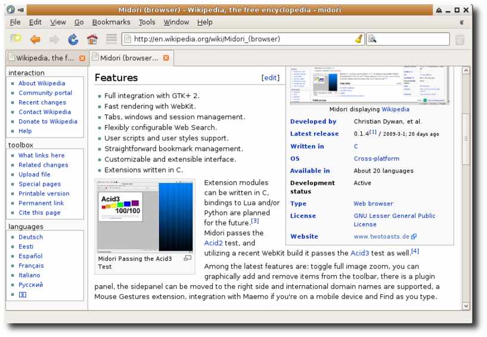Open the Special pages link
487x337 pixels.
(39, 185)
